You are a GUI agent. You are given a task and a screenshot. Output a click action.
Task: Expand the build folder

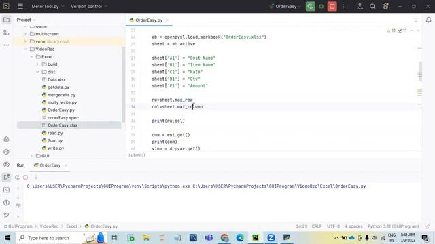37,64
